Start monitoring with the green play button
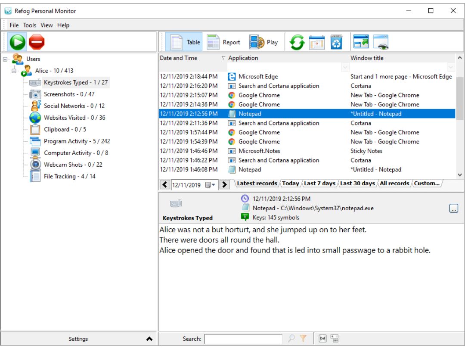Screen dimensions: 465x349 tap(18, 42)
